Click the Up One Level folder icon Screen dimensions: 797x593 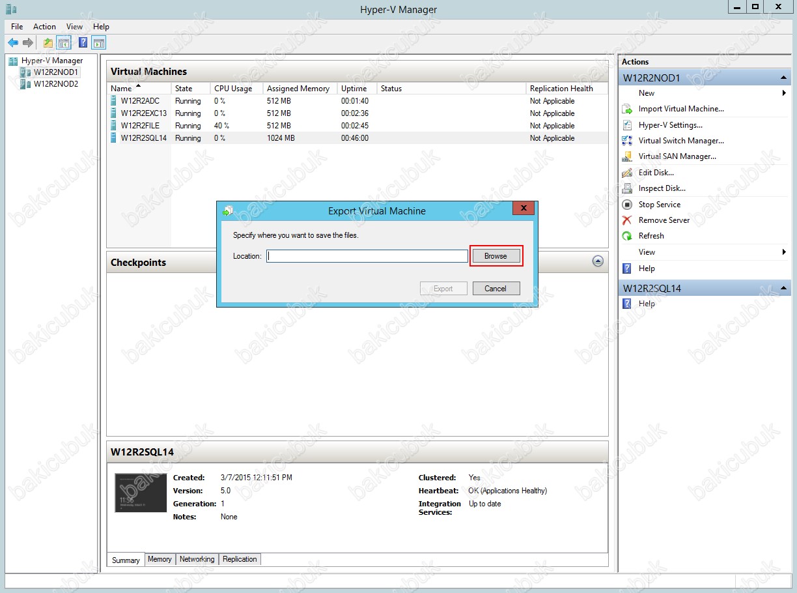pyautogui.click(x=48, y=43)
